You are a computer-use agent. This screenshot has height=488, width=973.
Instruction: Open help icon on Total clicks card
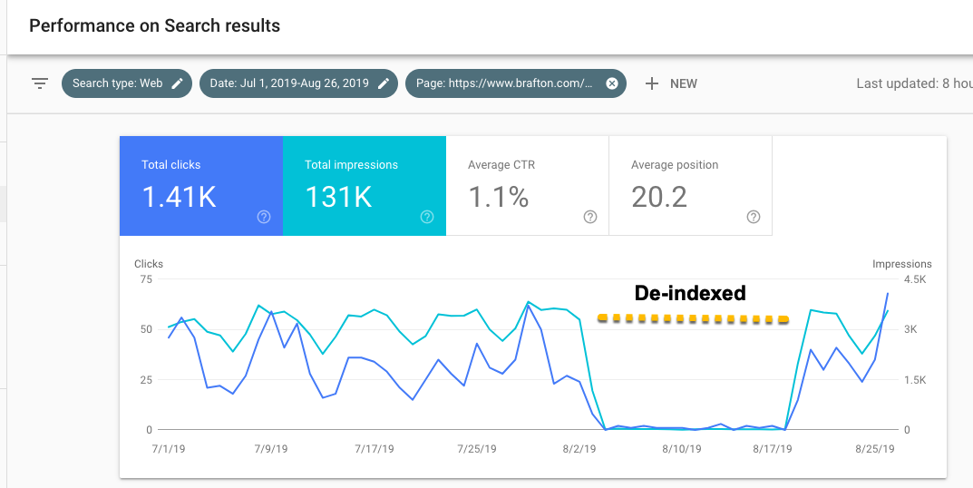click(264, 217)
